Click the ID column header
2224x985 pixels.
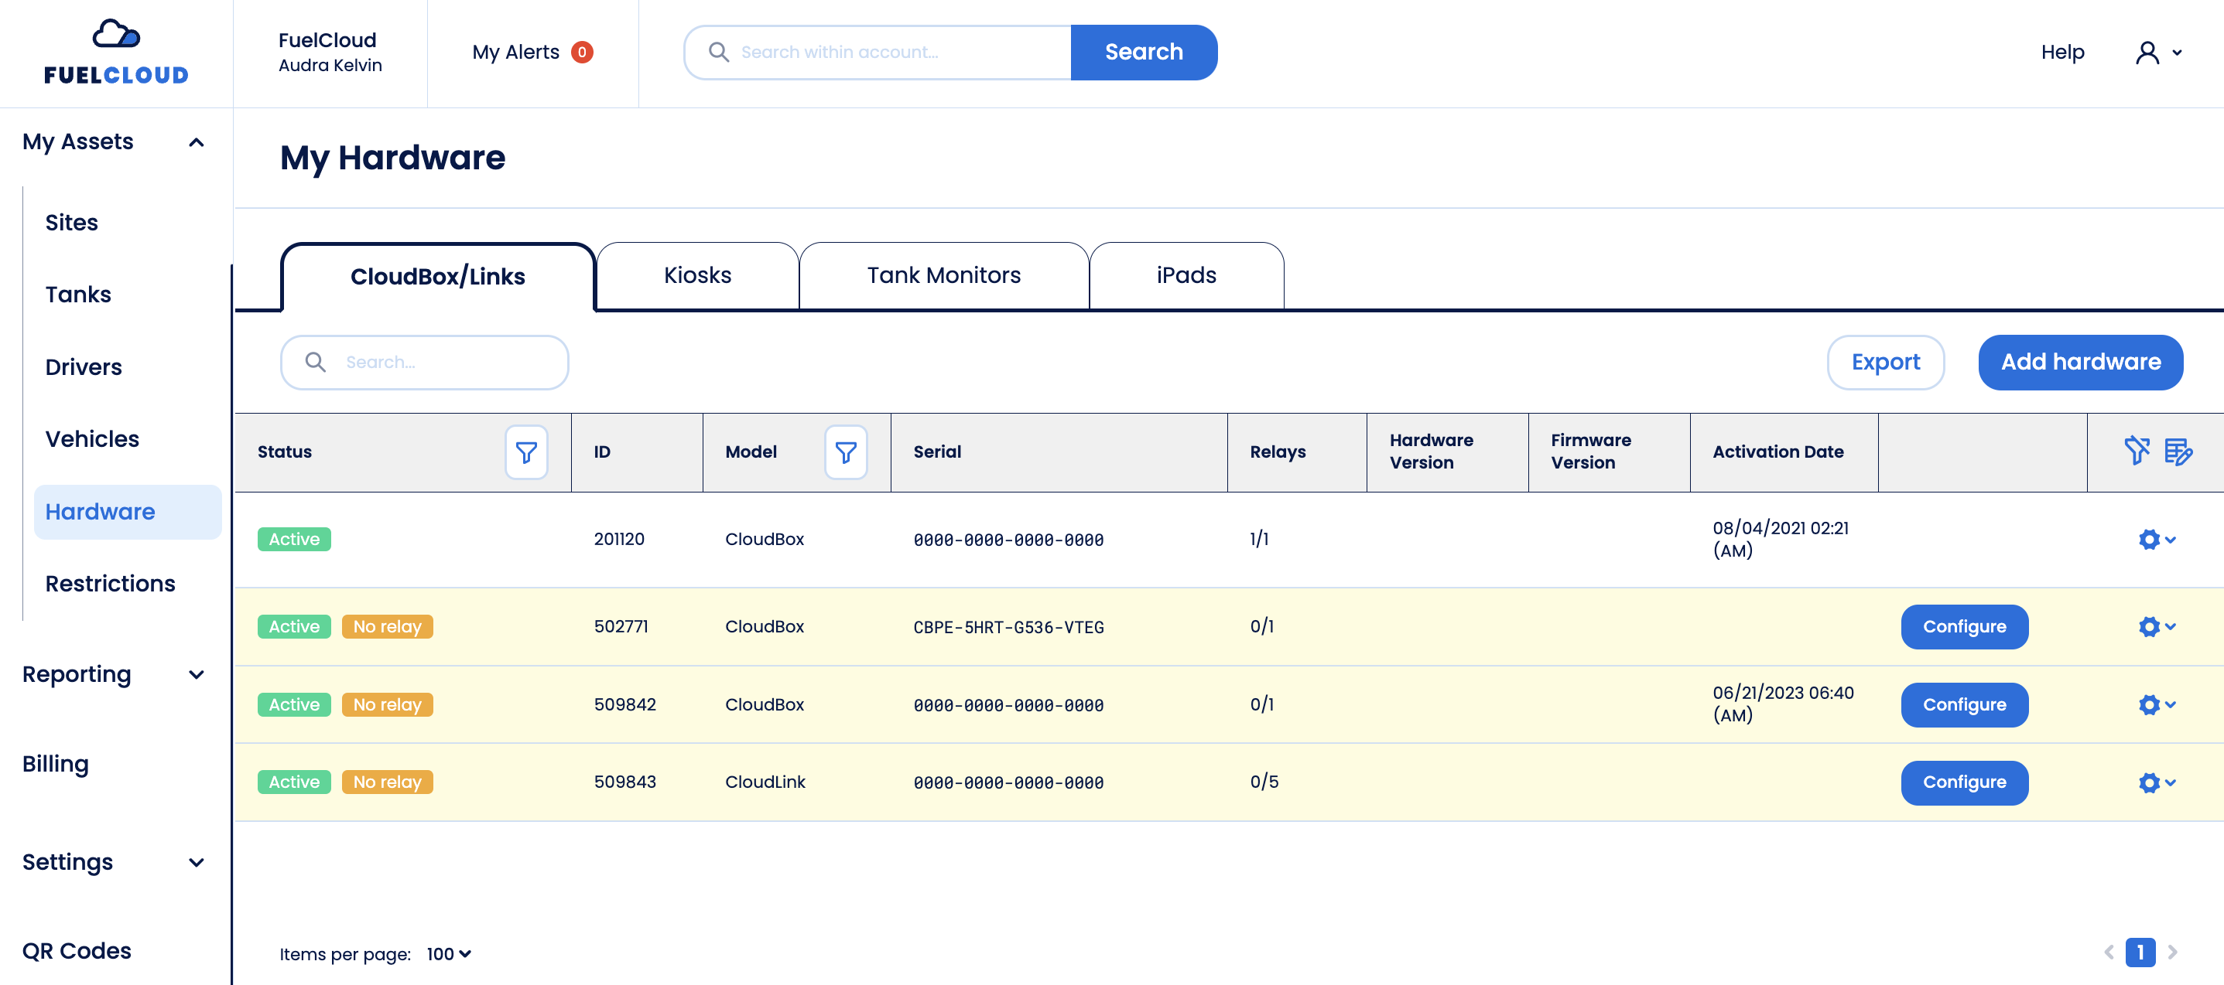(x=602, y=452)
